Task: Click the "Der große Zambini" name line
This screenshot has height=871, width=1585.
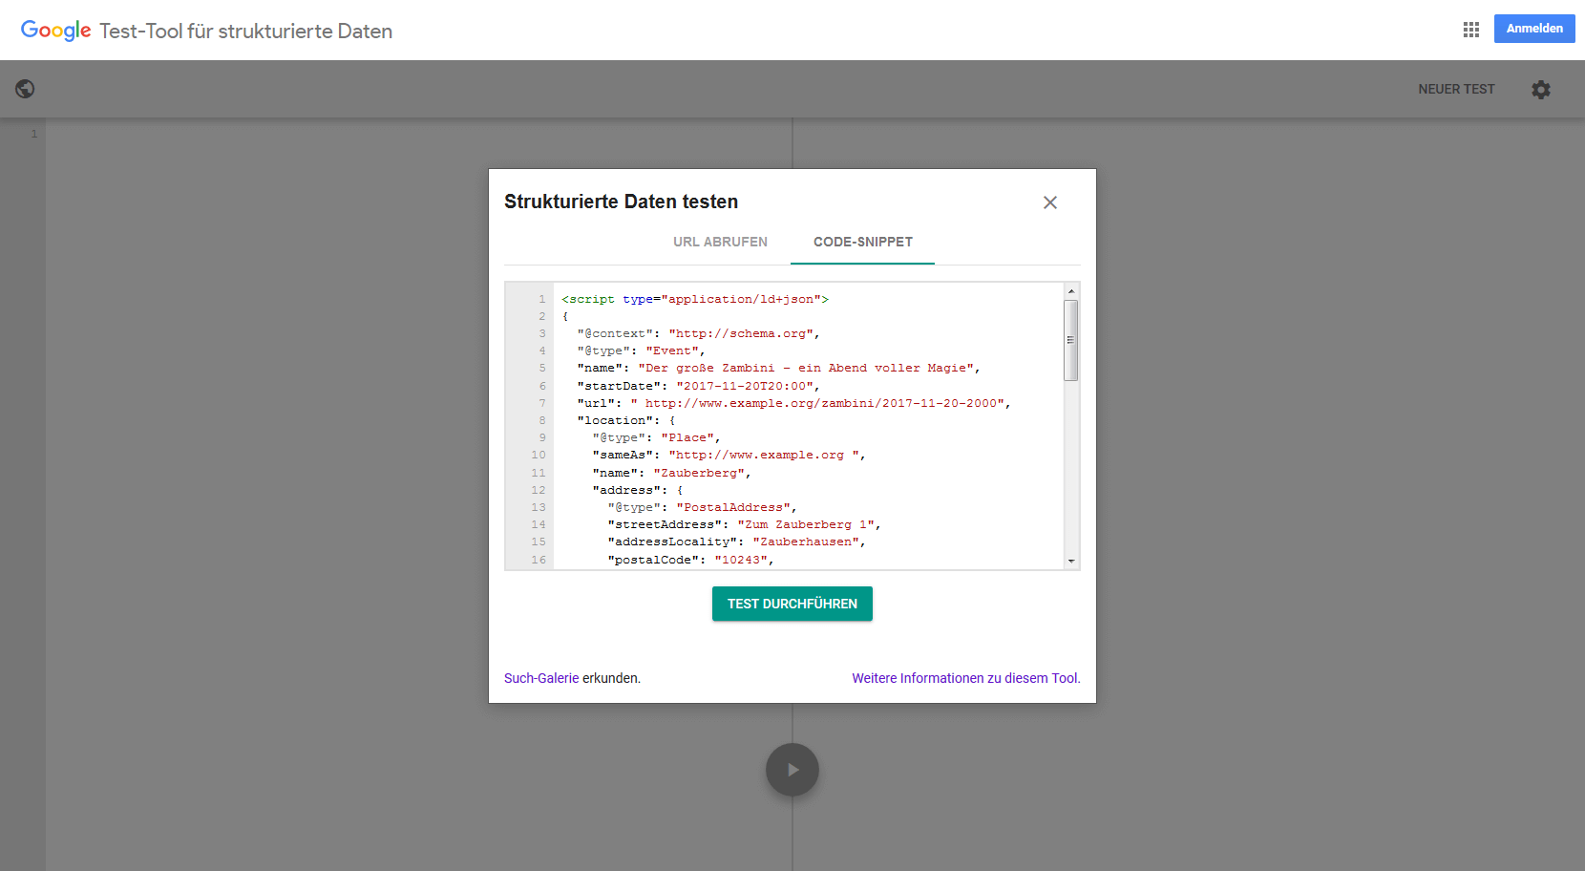Action: 778,368
